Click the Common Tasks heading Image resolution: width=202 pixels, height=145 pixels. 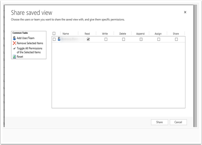[20, 33]
